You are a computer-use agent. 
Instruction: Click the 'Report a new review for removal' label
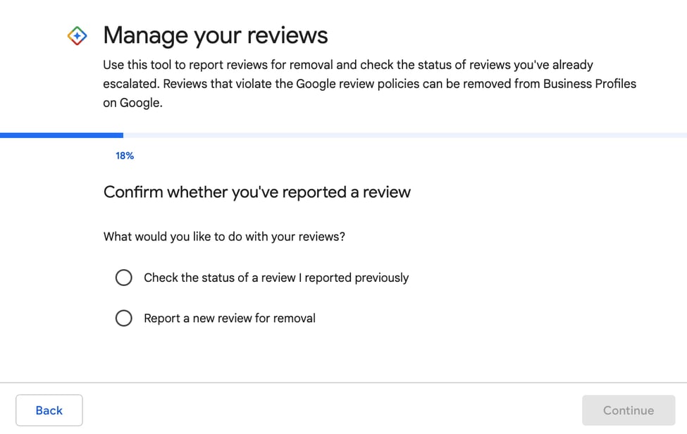[229, 318]
